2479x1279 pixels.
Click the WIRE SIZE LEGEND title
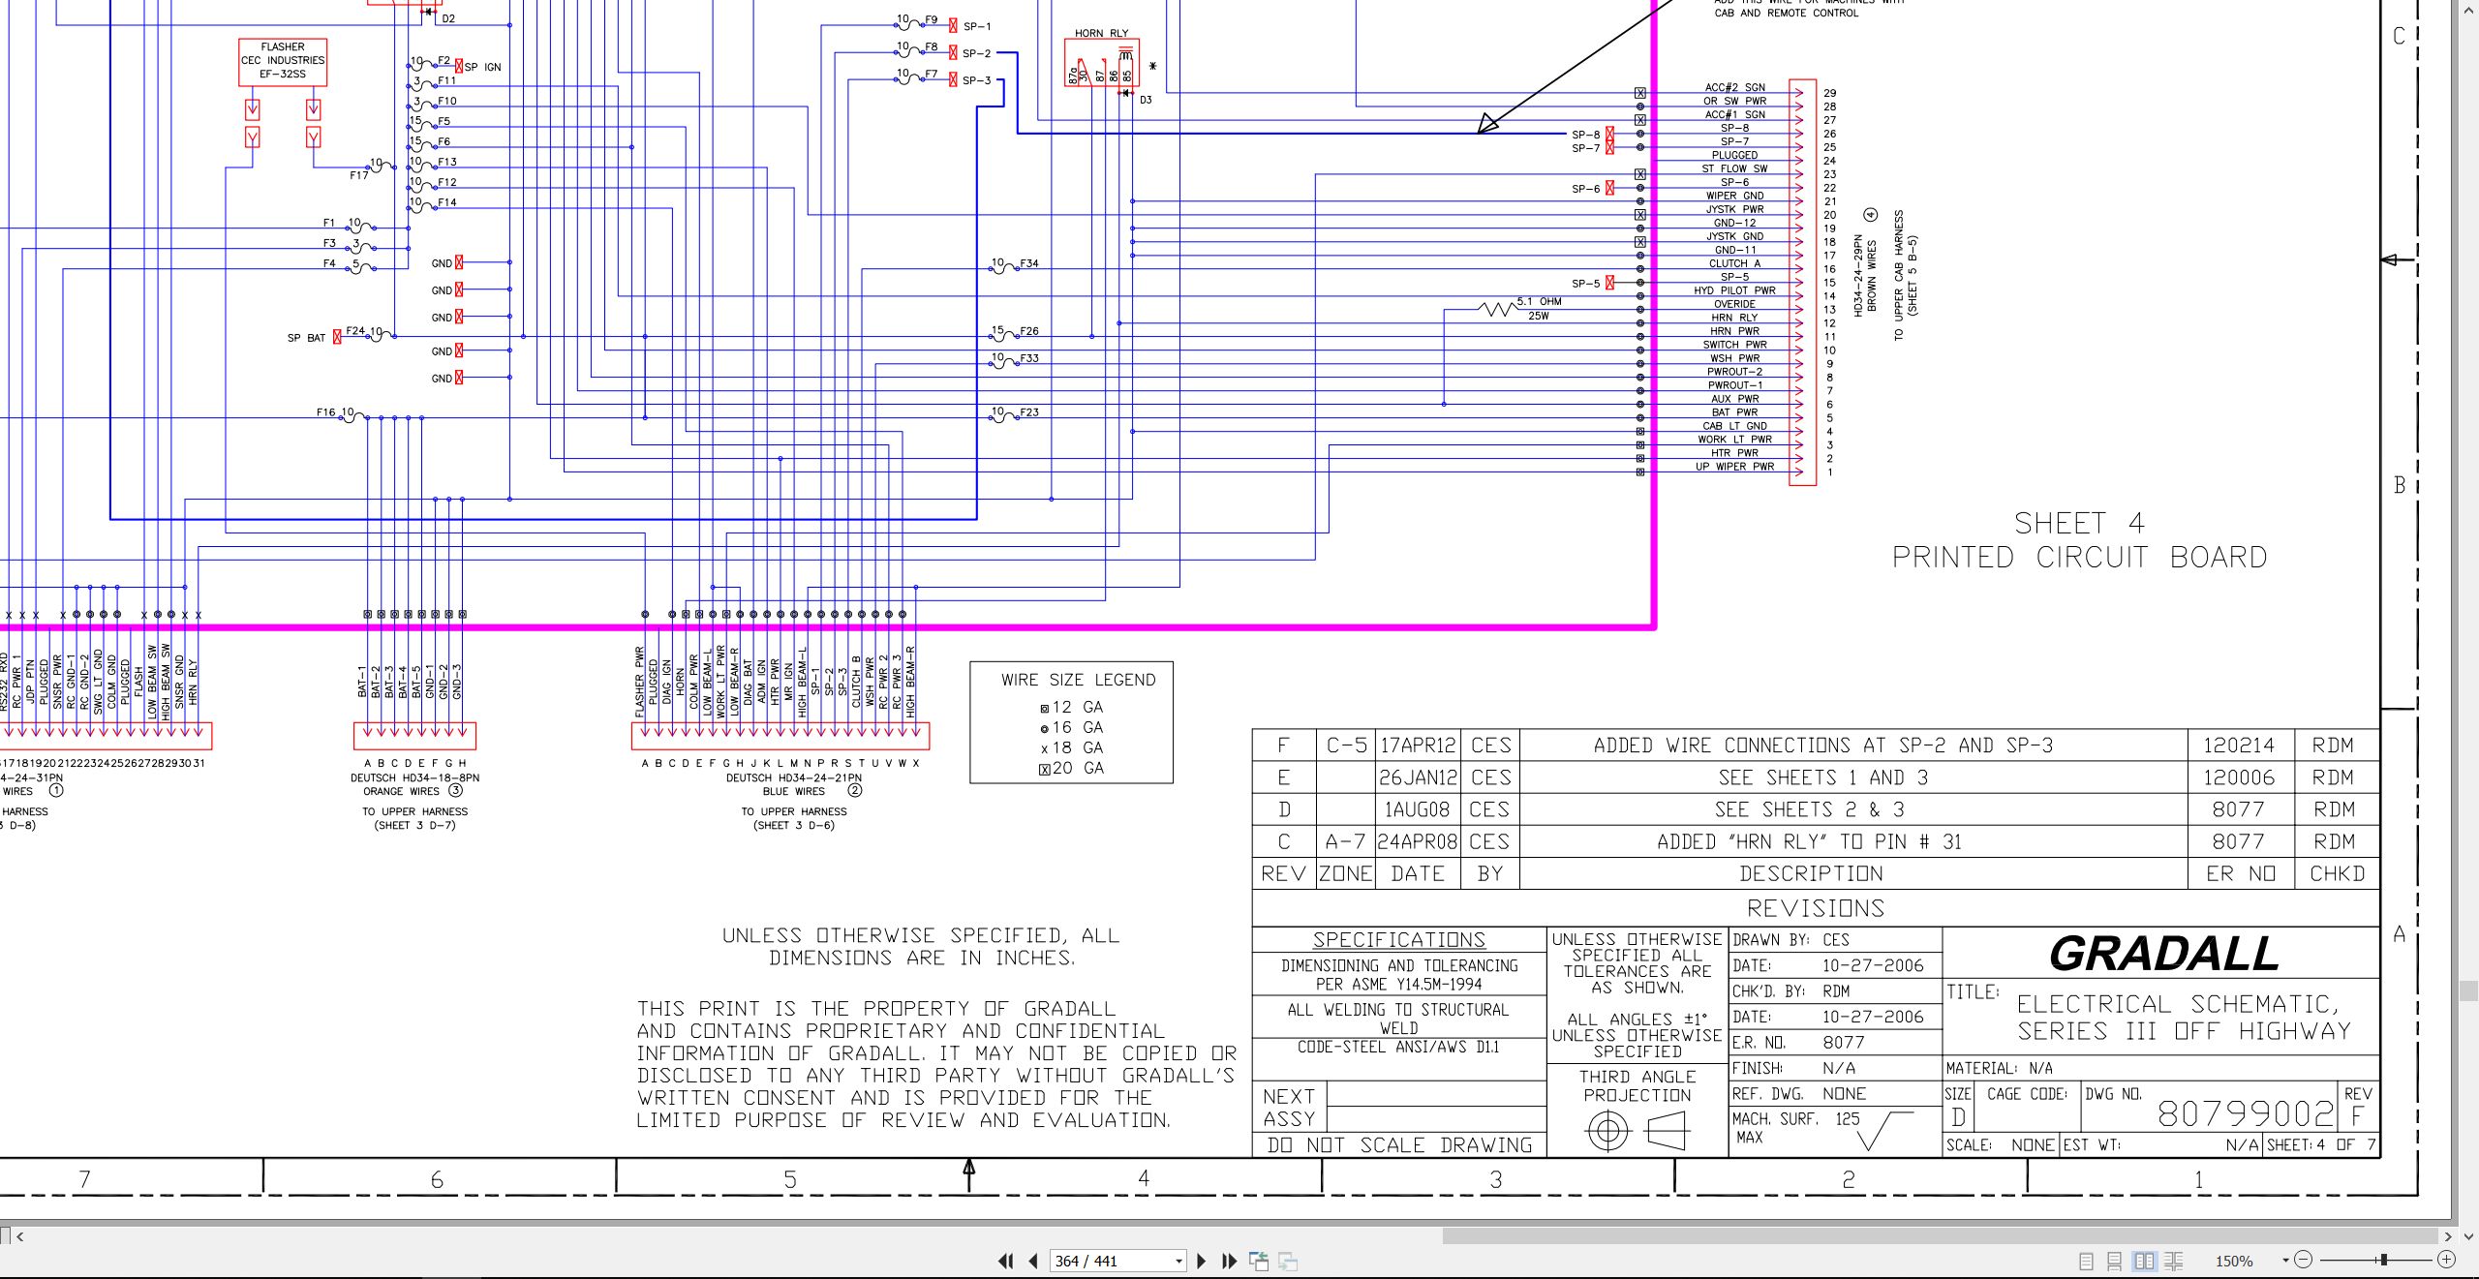click(1078, 680)
